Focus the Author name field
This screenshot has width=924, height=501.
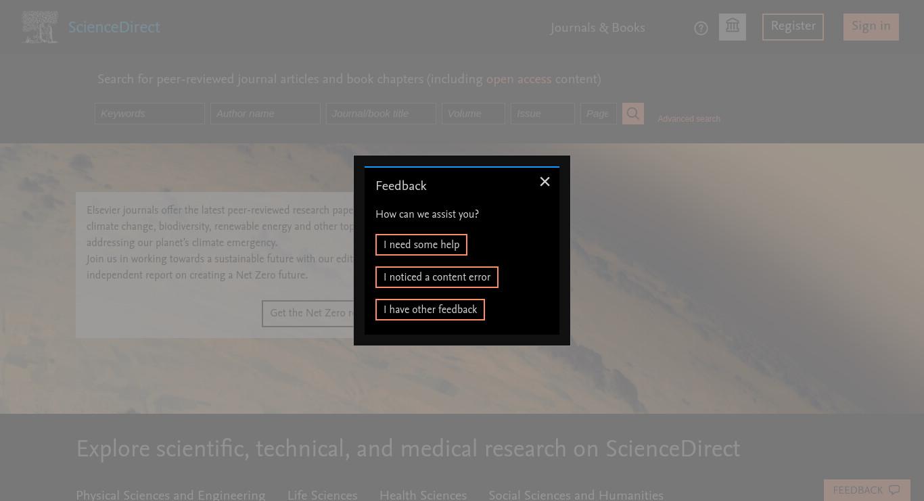pos(265,114)
